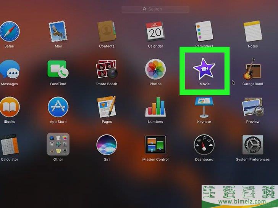Open the Calendar icon showing JUL 20
This screenshot has height=208, width=278.
155,31
